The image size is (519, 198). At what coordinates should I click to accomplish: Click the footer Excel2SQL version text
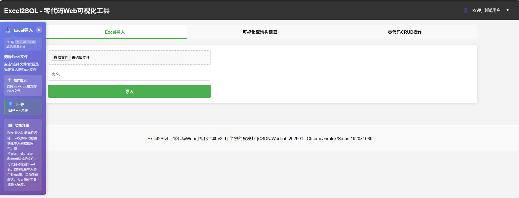[x=260, y=139]
